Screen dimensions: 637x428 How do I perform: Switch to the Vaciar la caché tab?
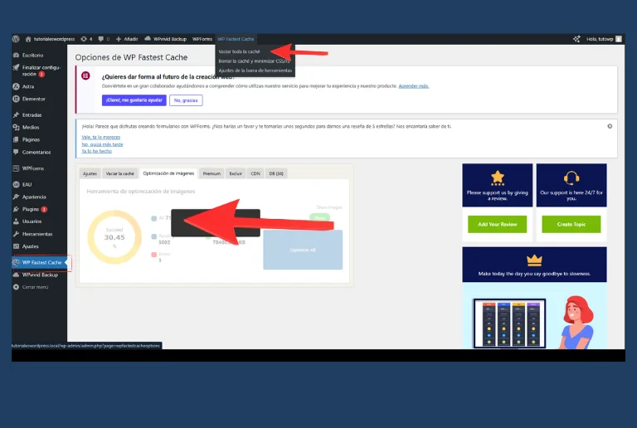point(119,173)
